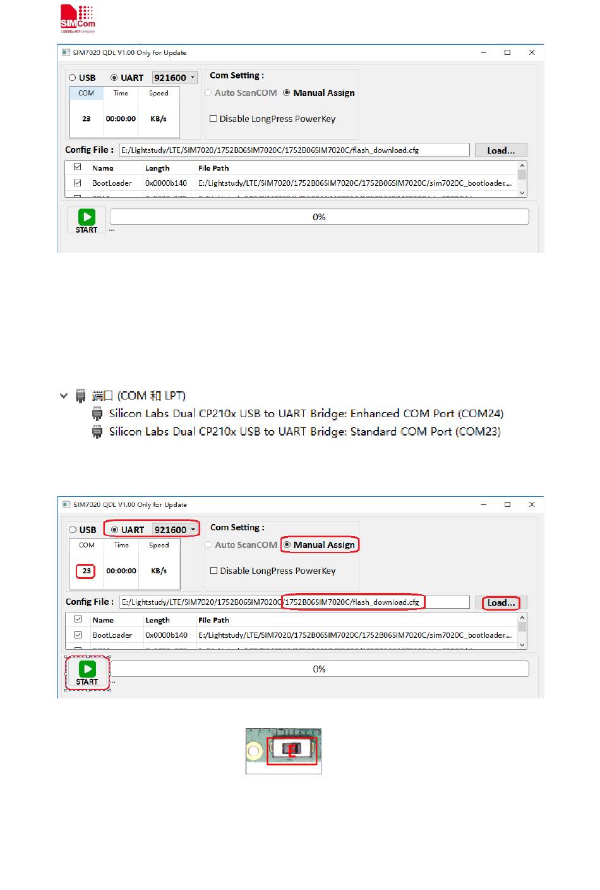This screenshot has height=890, width=600.
Task: Click the File Path column header in the upper window
Action: click(x=213, y=168)
